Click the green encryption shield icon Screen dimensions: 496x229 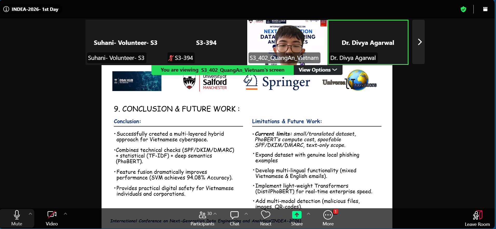coord(463,9)
